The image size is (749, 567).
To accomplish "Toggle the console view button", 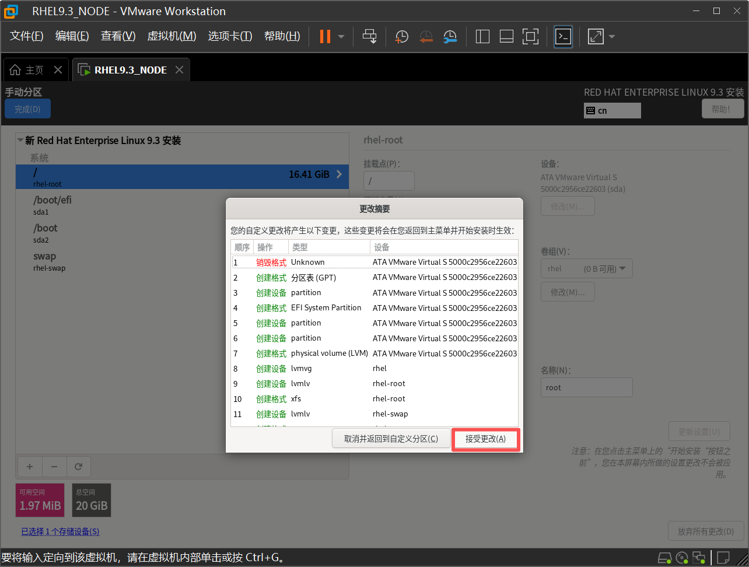I will click(x=563, y=37).
